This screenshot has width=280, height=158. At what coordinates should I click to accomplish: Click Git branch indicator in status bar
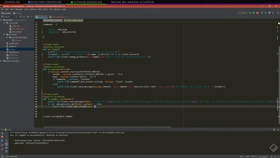point(263,157)
